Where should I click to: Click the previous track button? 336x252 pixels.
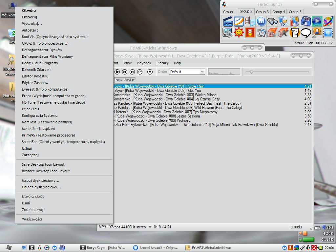tap(125, 72)
